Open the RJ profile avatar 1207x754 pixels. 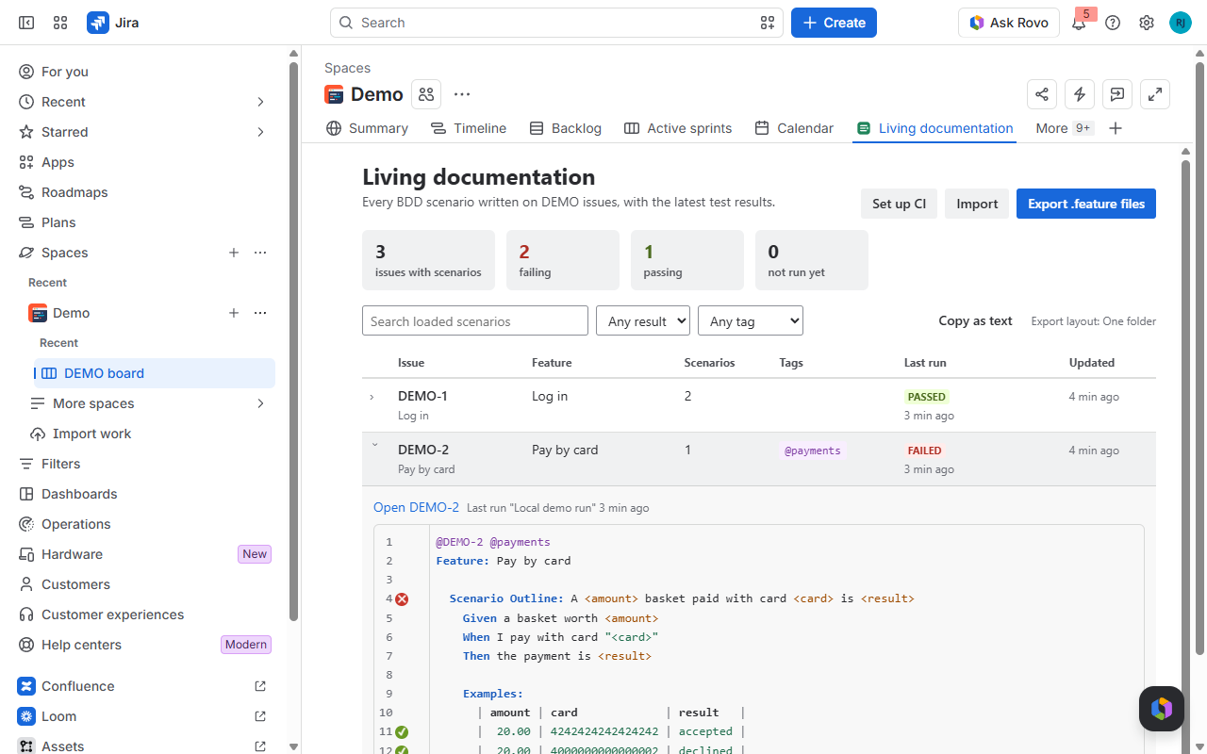coord(1181,23)
